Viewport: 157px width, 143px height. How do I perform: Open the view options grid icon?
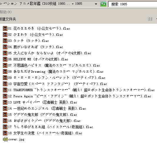(x=150, y=19)
